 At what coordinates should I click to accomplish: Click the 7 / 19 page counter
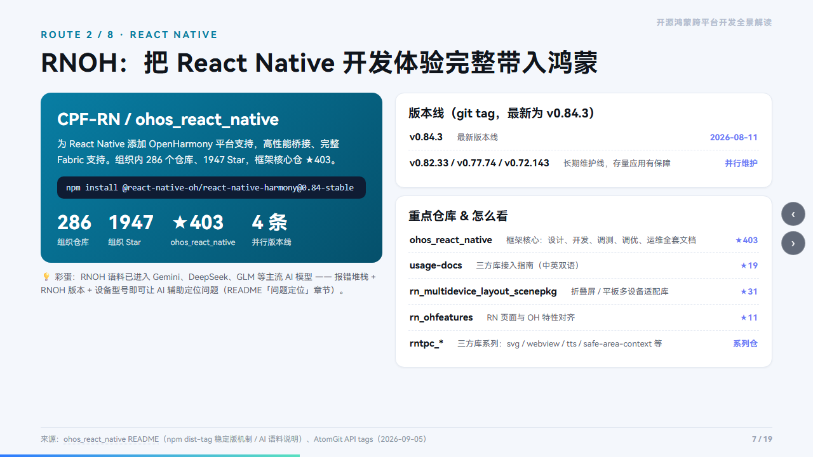tap(762, 439)
